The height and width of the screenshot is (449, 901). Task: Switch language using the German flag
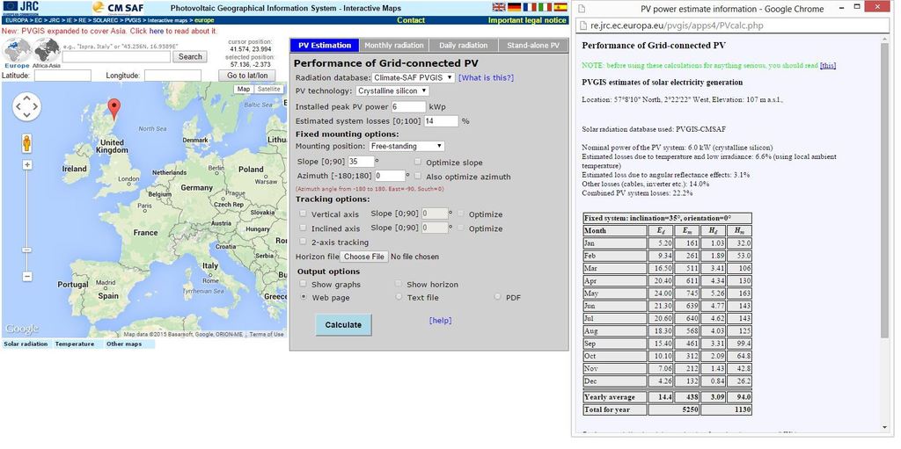pyautogui.click(x=514, y=7)
